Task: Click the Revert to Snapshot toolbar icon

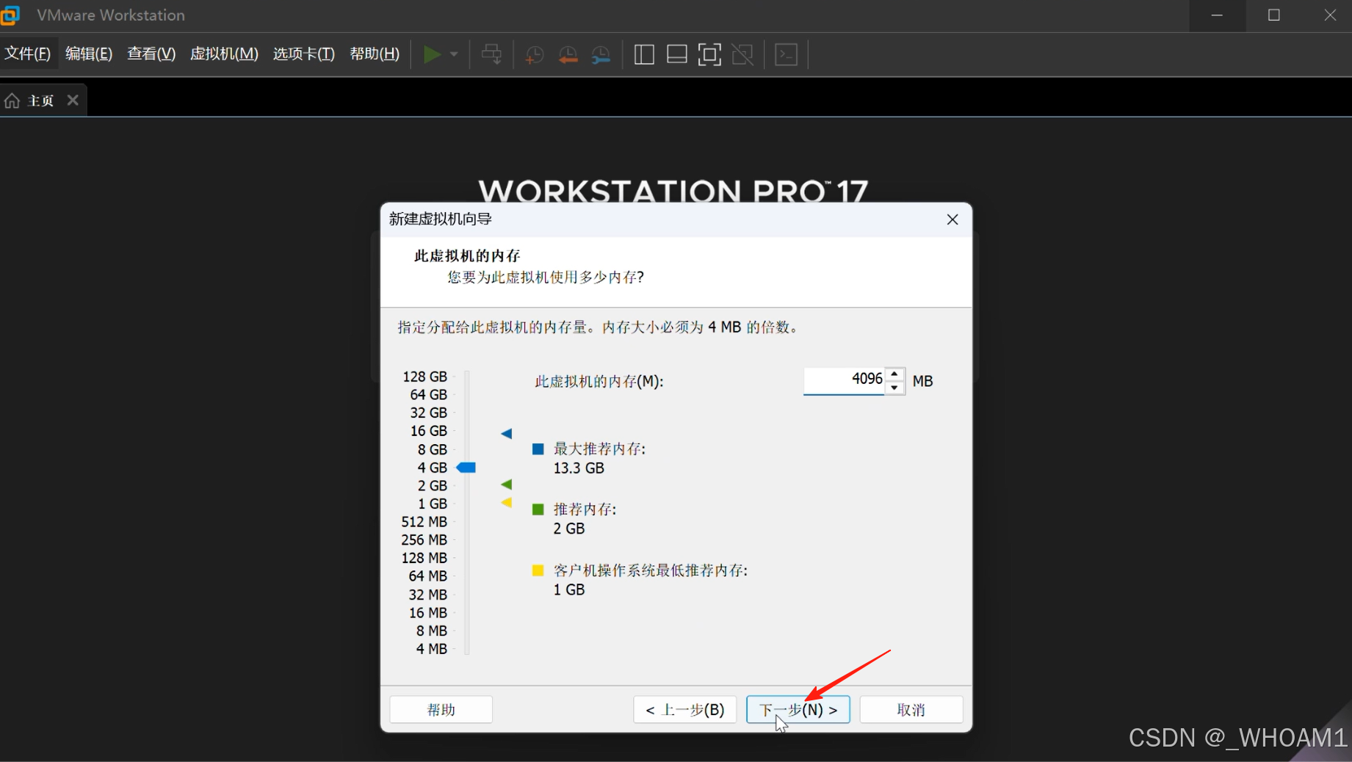Action: (568, 54)
